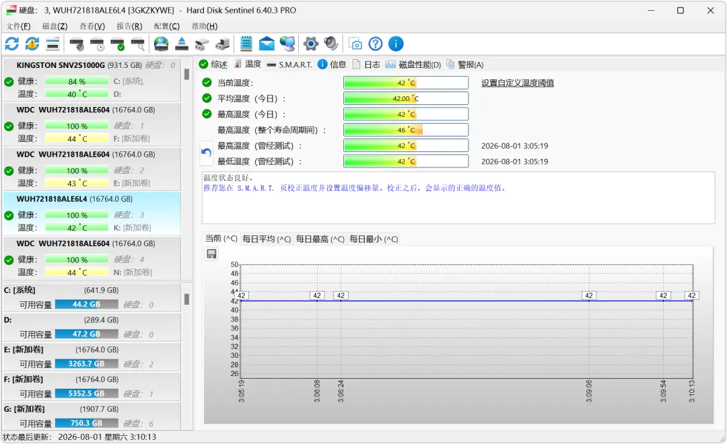Start the disk acoustic noise test icon
Viewport: 727px width, 444px height.
77,44
